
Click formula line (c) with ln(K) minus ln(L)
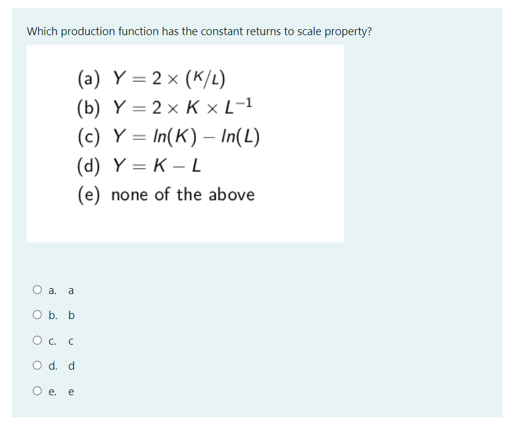169,136
